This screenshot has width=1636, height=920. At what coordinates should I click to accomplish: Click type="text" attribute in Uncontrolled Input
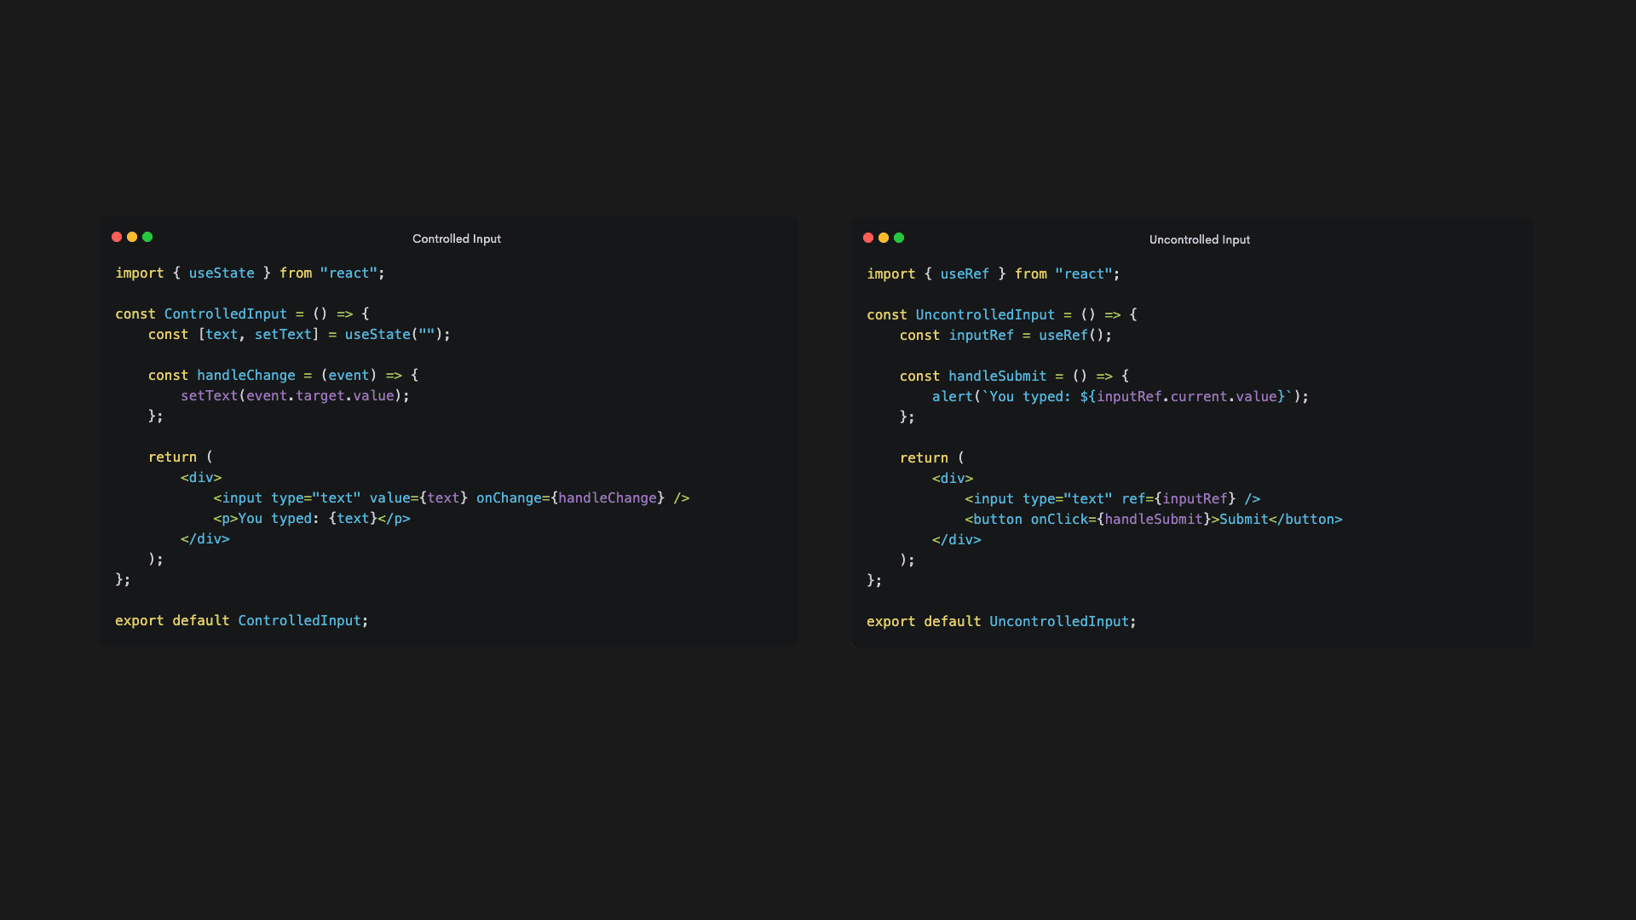tap(1068, 498)
